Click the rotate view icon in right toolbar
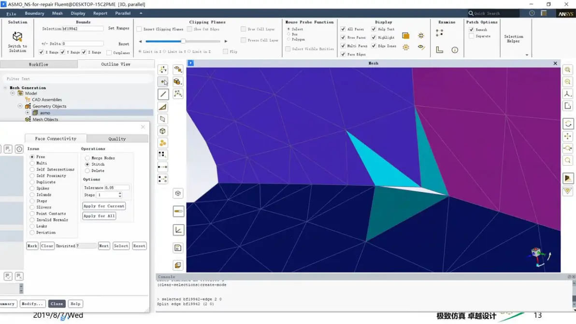 coord(568,124)
